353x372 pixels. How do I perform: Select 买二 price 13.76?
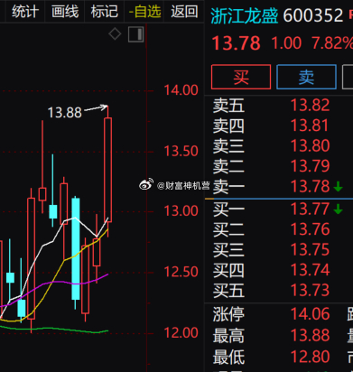[x=310, y=229]
